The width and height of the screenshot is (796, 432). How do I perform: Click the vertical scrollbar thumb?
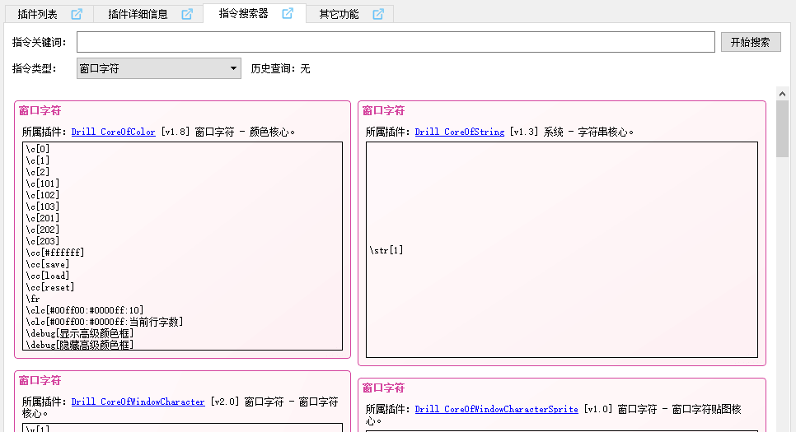[782, 128]
